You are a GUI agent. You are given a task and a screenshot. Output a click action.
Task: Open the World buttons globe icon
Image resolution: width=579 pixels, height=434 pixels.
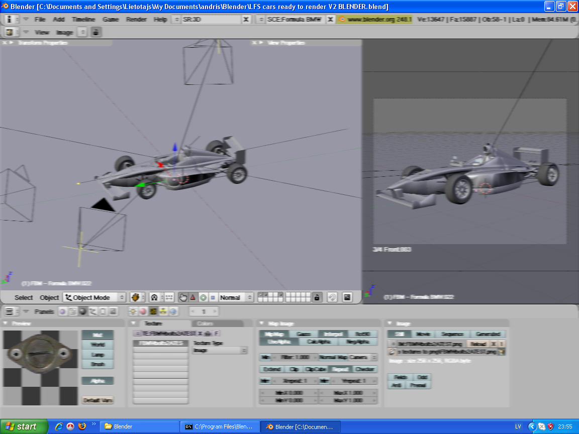tap(173, 311)
